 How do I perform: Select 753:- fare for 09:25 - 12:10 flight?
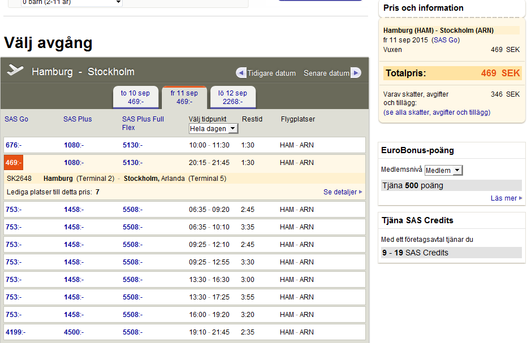coord(14,245)
